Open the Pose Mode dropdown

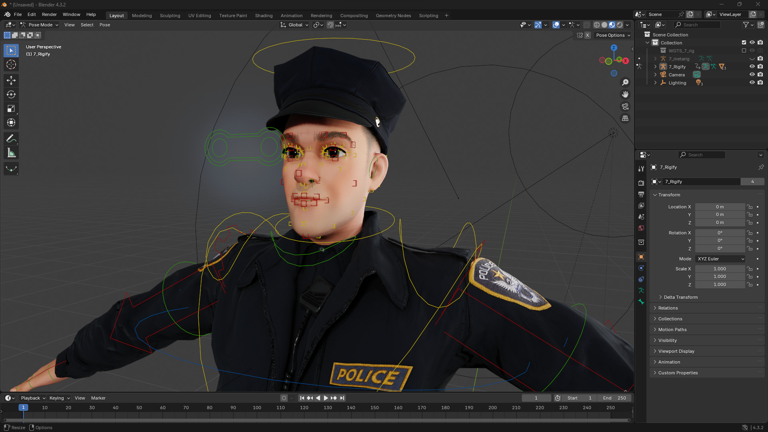[40, 25]
